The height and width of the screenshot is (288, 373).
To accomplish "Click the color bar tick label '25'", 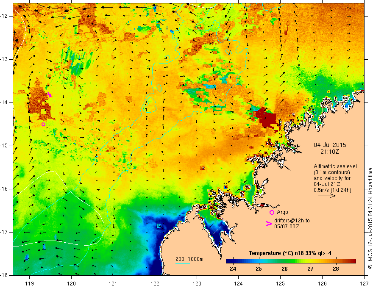I will (x=259, y=269).
